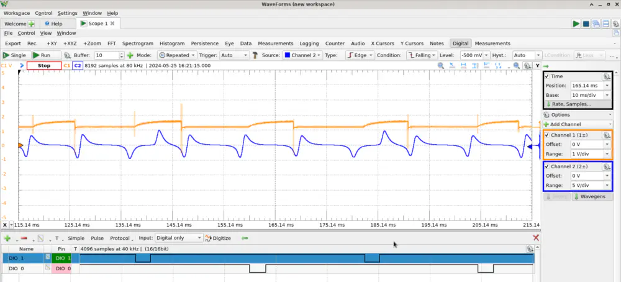The height and width of the screenshot is (282, 621).
Task: Click the green plus next to Buffer
Action: click(130, 55)
